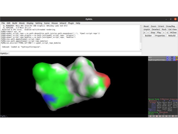Toggle visibility of the hydroxychloroquine object name
The height and width of the screenshot is (134, 178).
(157, 60)
